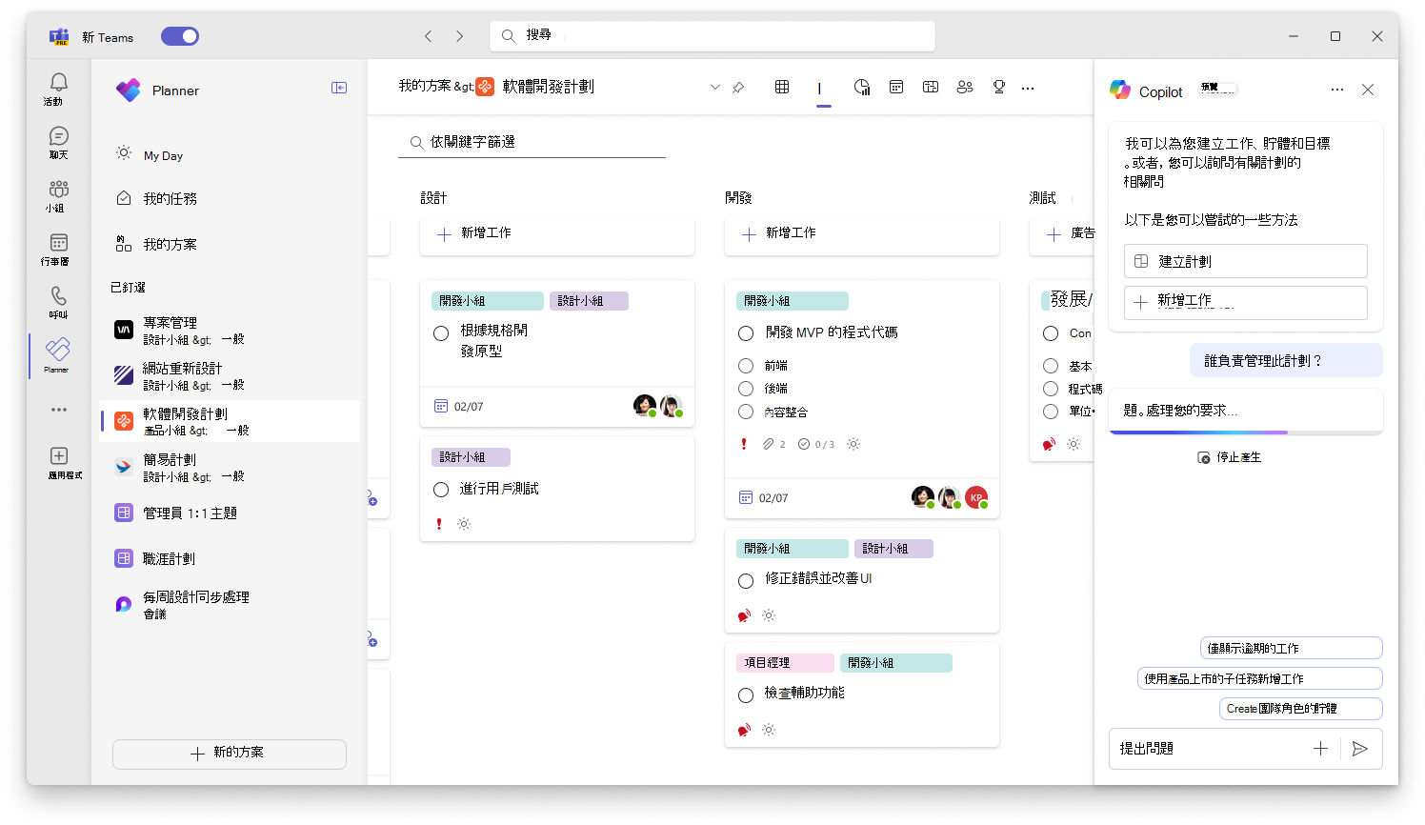The height and width of the screenshot is (825, 1425).
Task: Check off 基本 checklist item
Action: point(1051,366)
